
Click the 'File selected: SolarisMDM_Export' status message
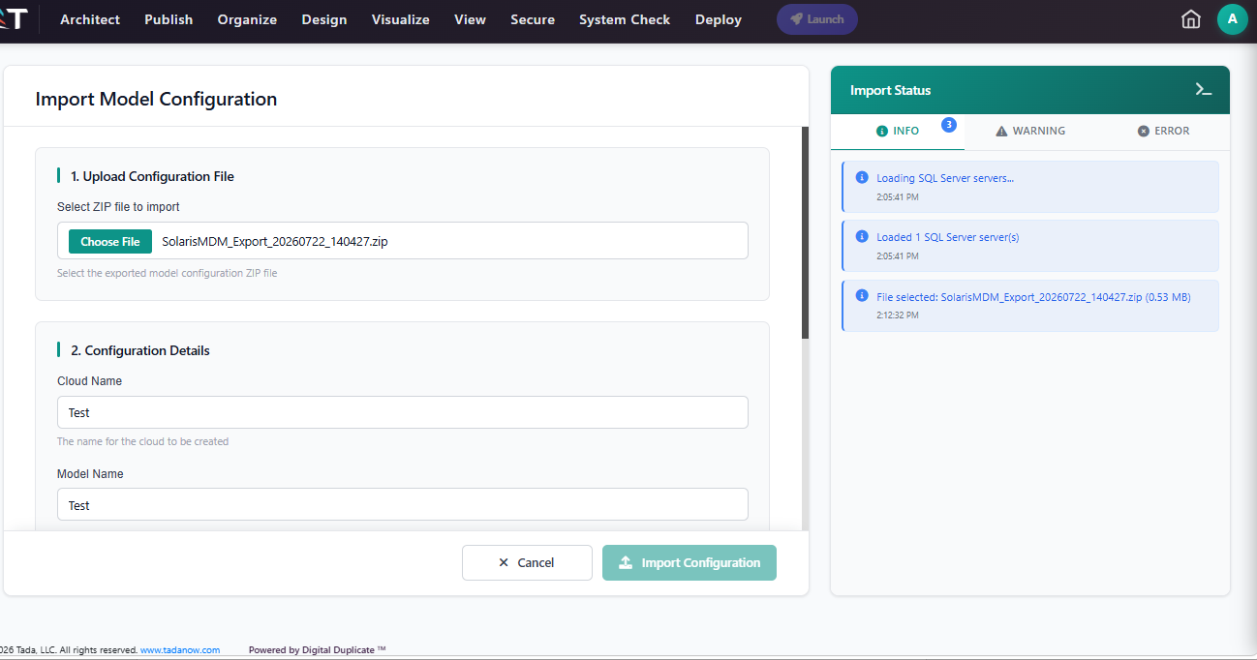pyautogui.click(x=1033, y=297)
